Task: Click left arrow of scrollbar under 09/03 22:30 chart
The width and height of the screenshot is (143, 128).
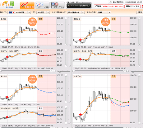Action: point(74,71)
